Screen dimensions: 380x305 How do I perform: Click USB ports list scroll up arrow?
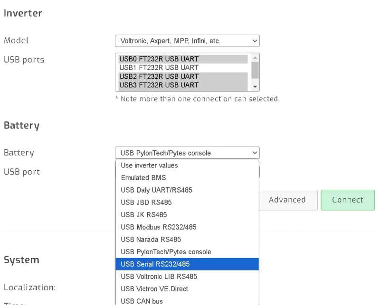255,57
